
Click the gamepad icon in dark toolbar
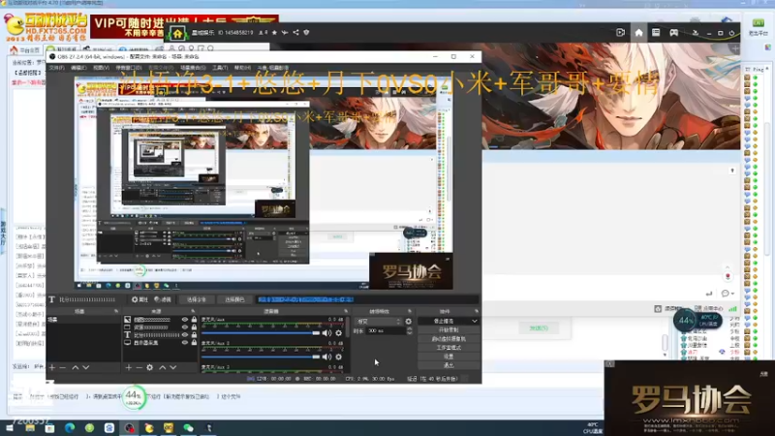(x=673, y=33)
